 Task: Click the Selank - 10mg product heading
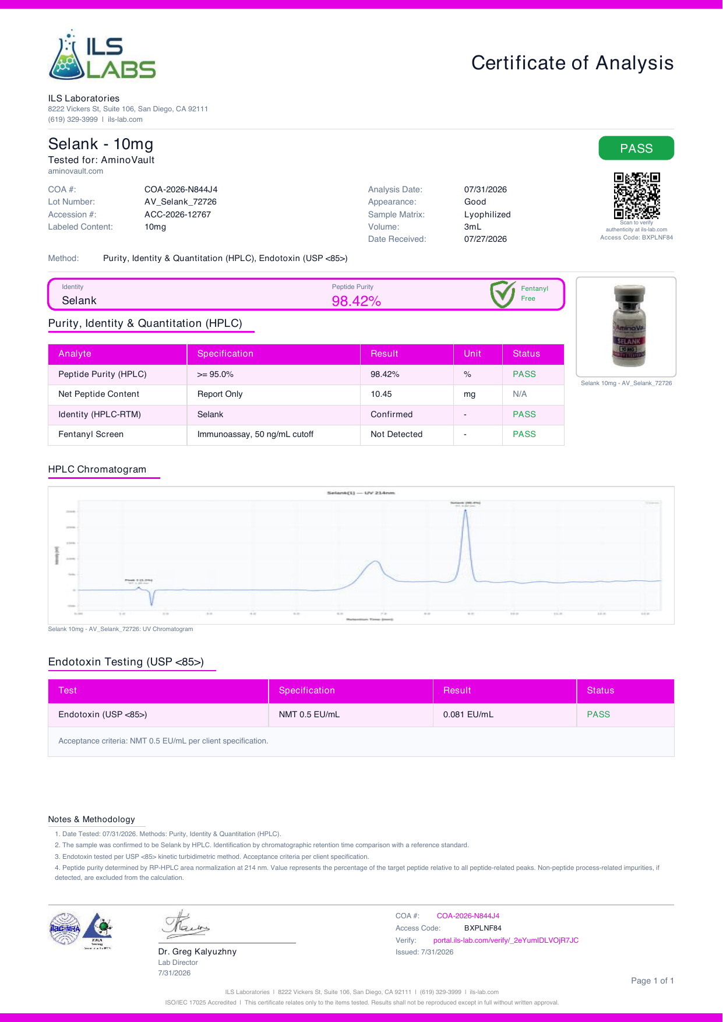(101, 144)
